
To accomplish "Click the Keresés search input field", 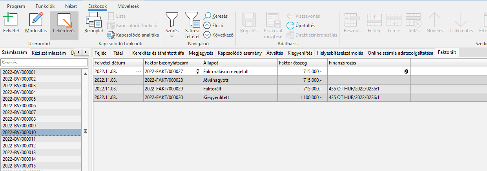I will click(44, 63).
